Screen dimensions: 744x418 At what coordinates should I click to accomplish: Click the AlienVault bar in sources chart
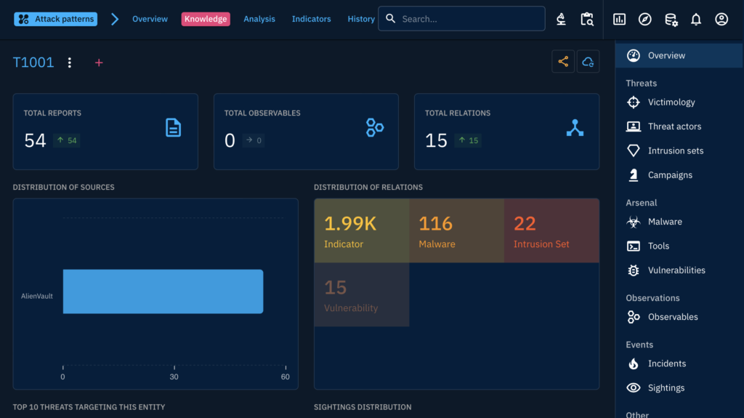pyautogui.click(x=163, y=292)
